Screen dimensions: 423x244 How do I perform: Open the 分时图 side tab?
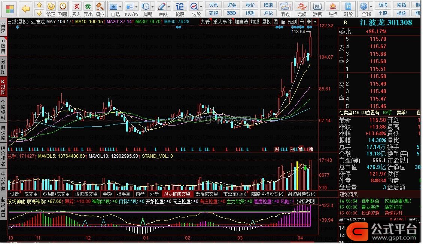3,67
